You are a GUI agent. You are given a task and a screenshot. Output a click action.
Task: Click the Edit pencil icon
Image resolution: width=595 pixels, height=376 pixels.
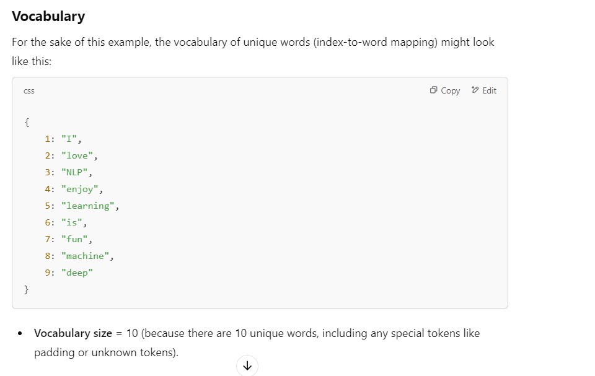[x=475, y=90]
